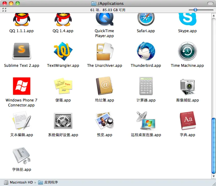Image resolution: width=216 pixels, height=186 pixels.
Task: Click the /Applications folder icon in title bar
Action: click(x=94, y=3)
